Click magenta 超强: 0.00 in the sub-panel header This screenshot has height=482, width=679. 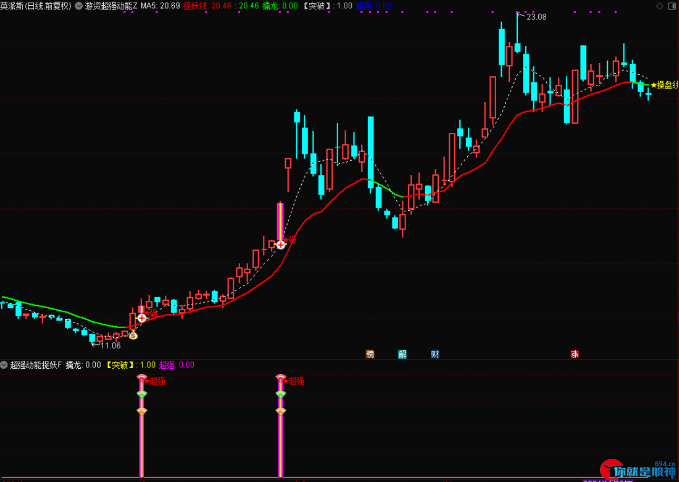176,365
